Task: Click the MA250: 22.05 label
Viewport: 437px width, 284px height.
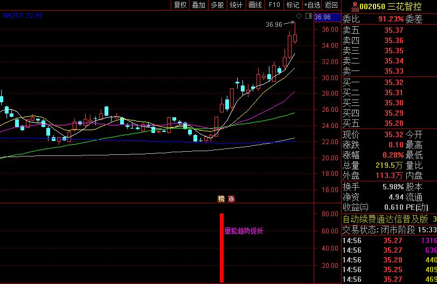Action: [23, 16]
